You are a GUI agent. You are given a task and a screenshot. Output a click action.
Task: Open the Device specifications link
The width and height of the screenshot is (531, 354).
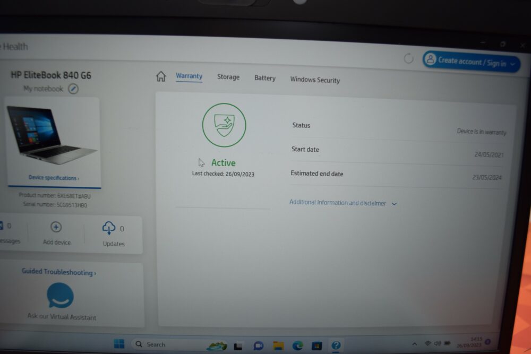coord(54,178)
